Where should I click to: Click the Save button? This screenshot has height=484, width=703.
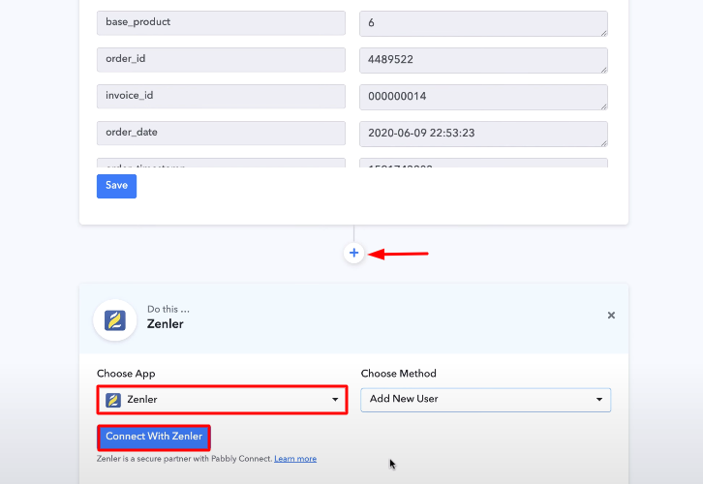click(116, 186)
